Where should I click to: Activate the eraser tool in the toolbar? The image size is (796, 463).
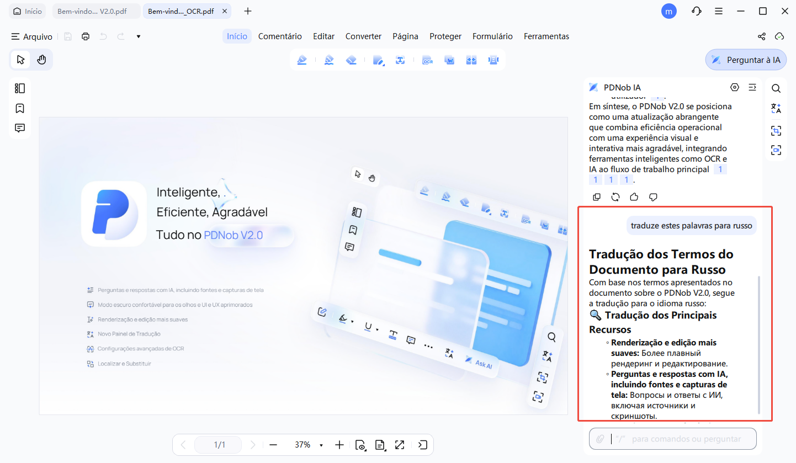[x=353, y=60]
